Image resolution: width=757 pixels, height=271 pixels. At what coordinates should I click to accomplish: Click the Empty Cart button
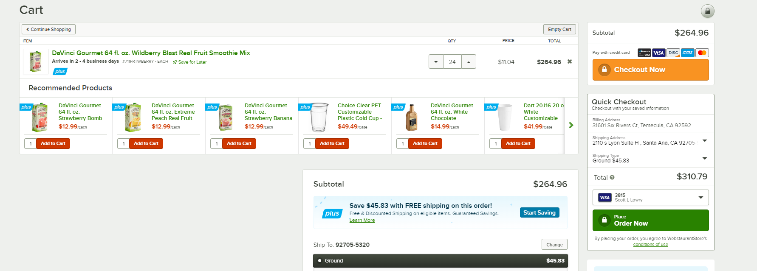point(559,29)
